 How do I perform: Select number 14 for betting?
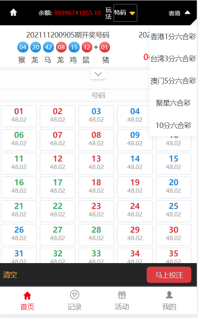[135, 164]
